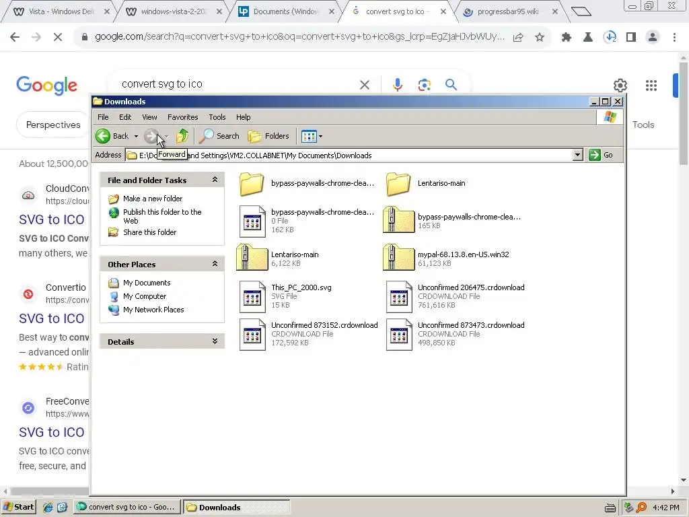The height and width of the screenshot is (517, 689).
Task: Open Chrome extensions puzzle icon
Action: coord(567,38)
